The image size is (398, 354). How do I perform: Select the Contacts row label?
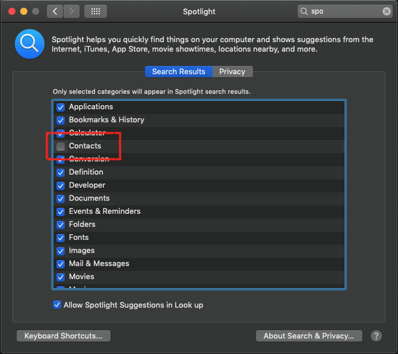pyautogui.click(x=85, y=146)
